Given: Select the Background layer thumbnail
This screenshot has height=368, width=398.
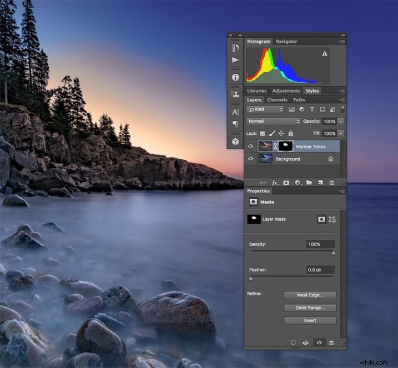Looking at the screenshot, I should click(x=265, y=159).
